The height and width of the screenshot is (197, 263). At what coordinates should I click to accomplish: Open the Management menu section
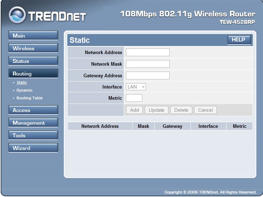[33, 123]
